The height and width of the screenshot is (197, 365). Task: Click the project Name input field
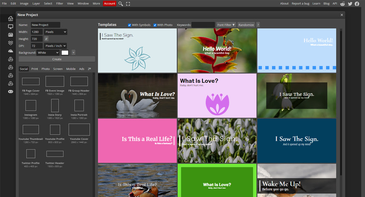click(45, 25)
